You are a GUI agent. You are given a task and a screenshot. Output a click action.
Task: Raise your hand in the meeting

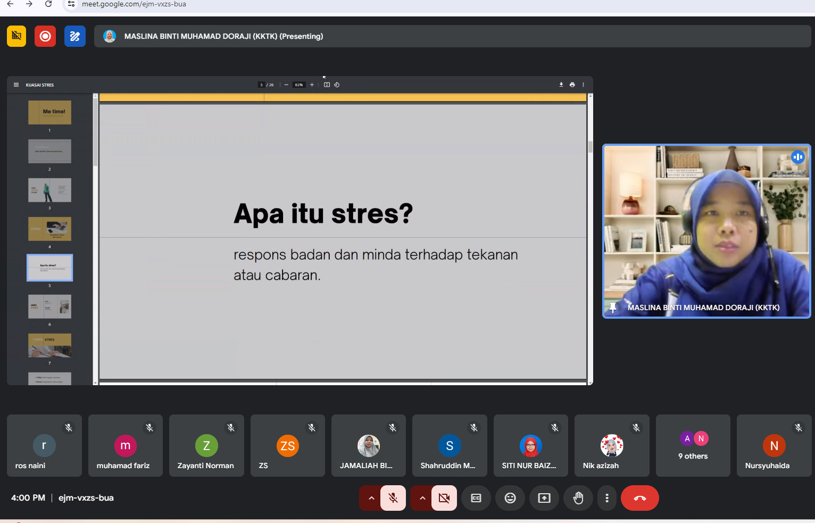[x=578, y=498]
